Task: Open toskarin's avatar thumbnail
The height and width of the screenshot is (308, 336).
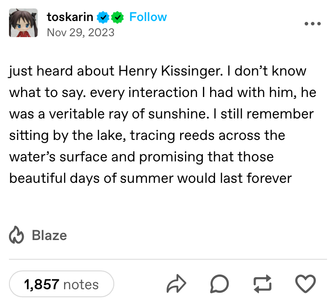Action: click(23, 23)
